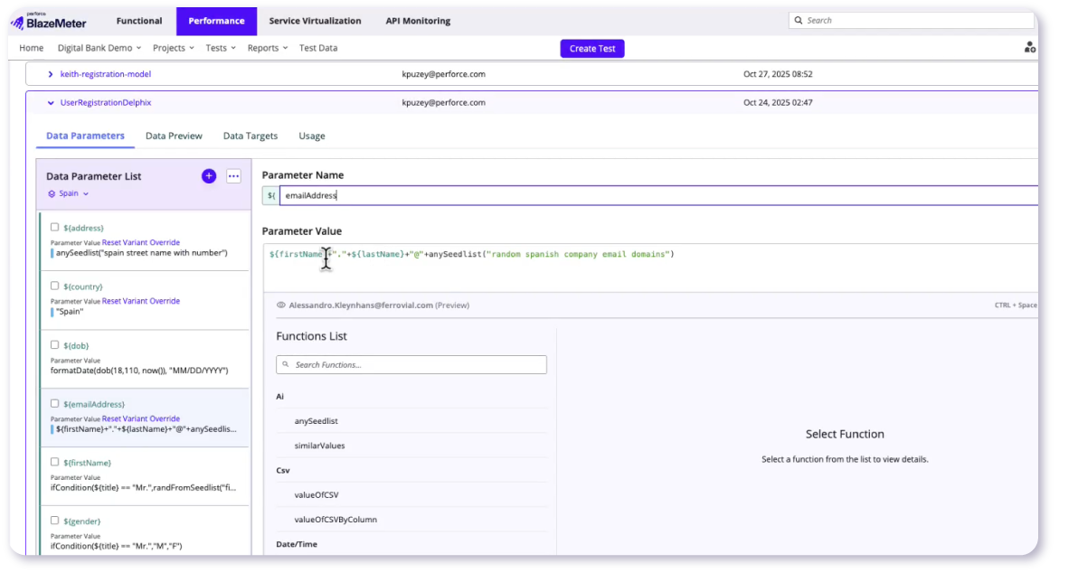Click the magnifier icon in top search bar
Viewport: 1078px width, 573px height.
point(798,20)
